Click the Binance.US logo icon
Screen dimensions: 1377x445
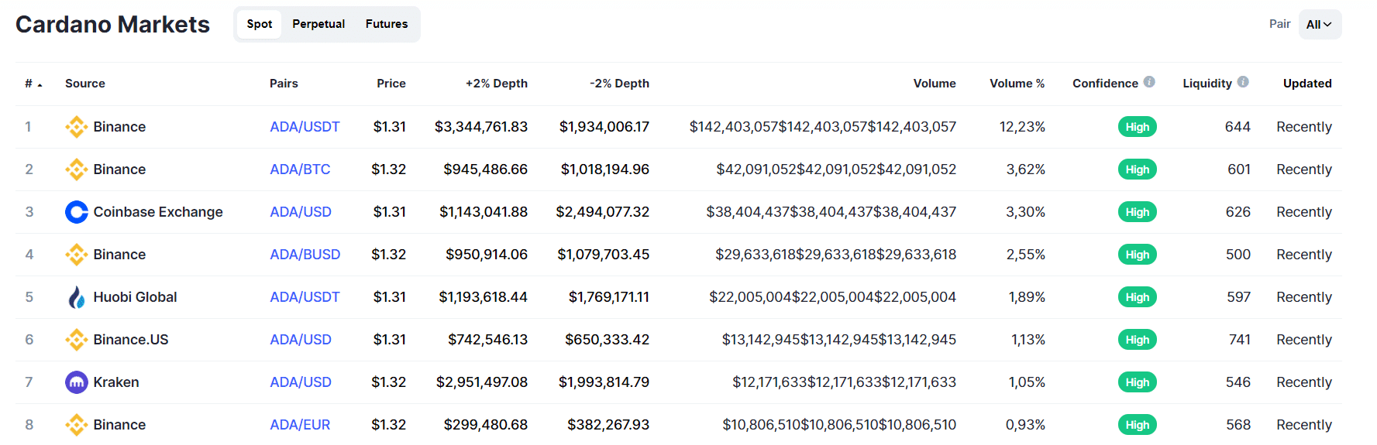click(76, 340)
